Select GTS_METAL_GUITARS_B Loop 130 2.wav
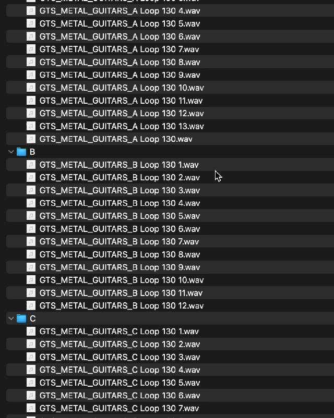The width and height of the screenshot is (334, 418). [x=120, y=178]
